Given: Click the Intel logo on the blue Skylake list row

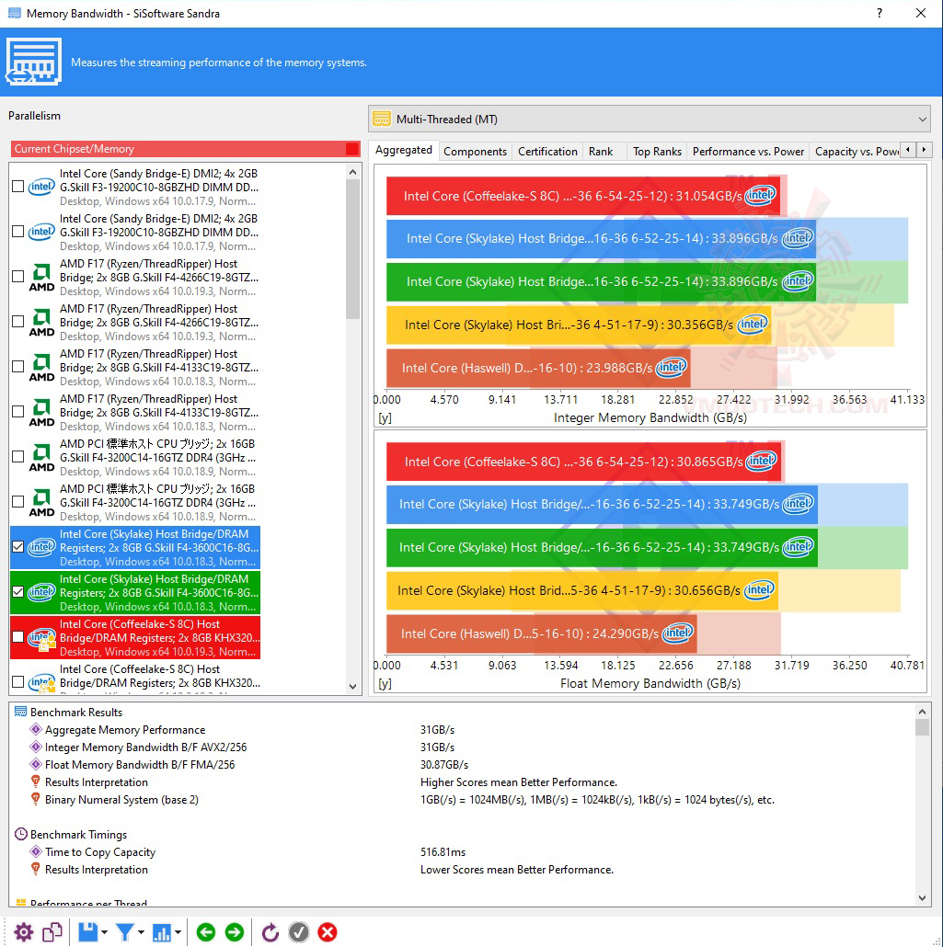Looking at the screenshot, I should click(41, 547).
